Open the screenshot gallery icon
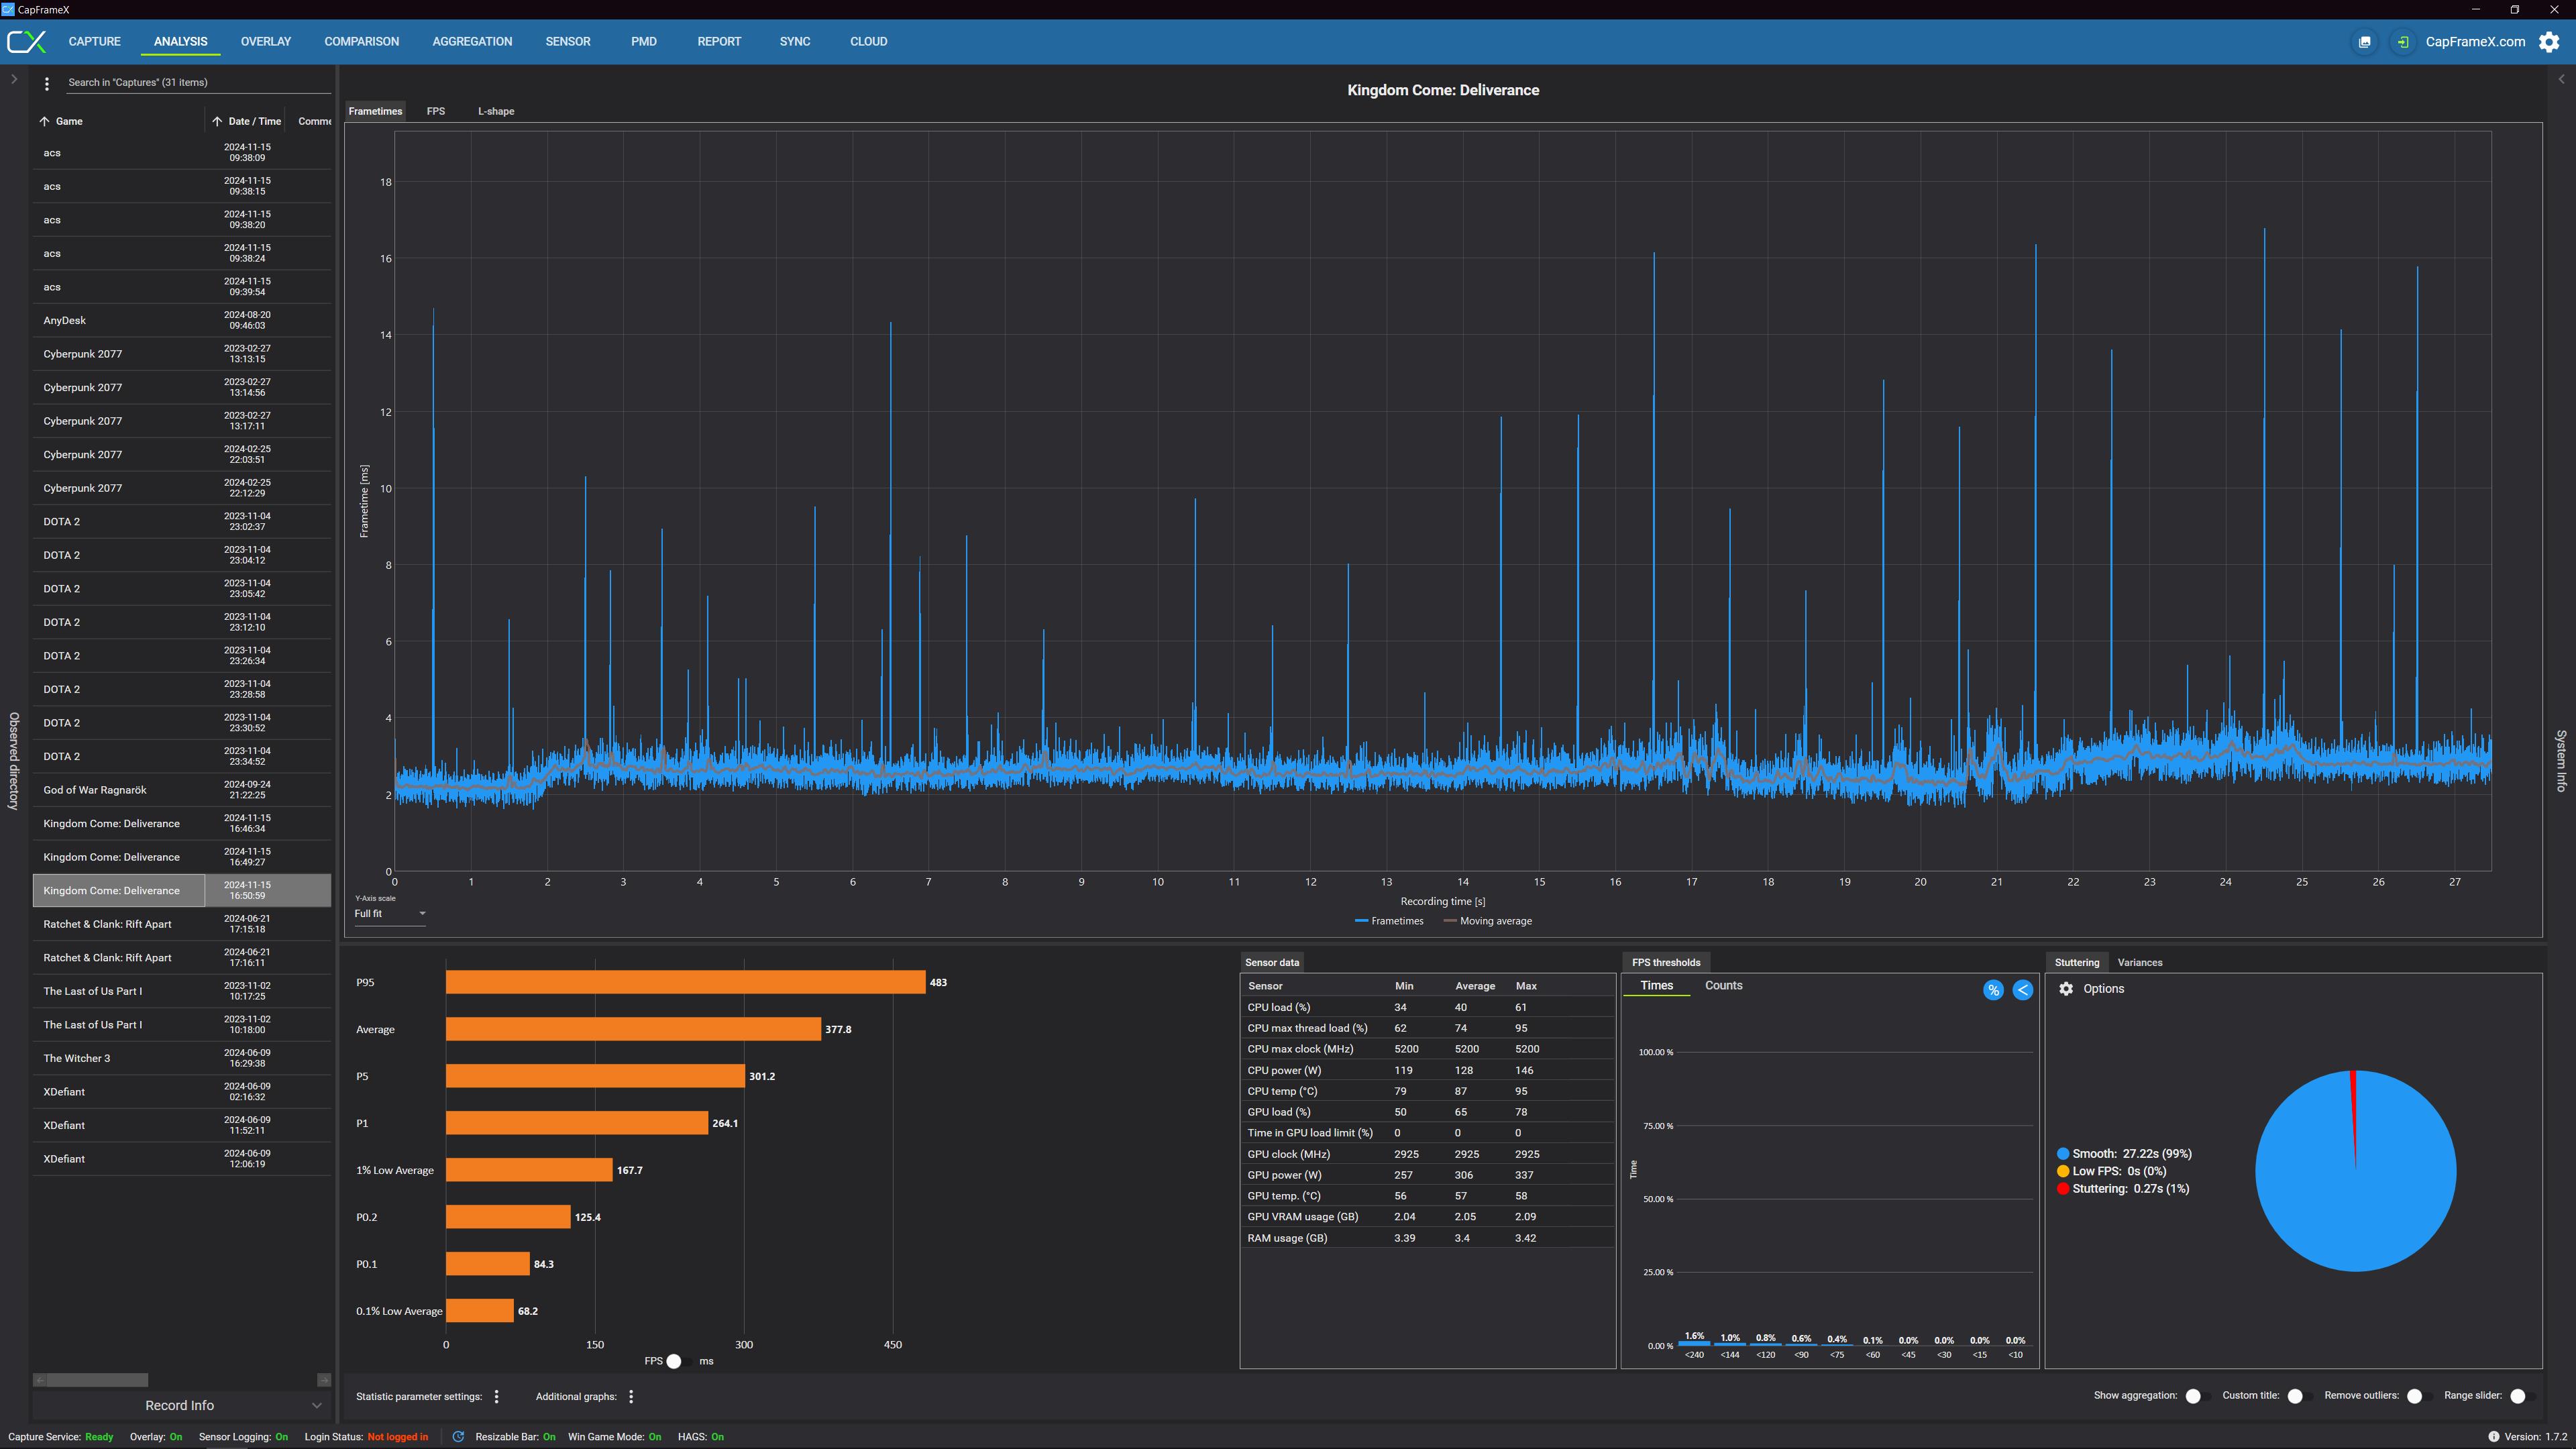The height and width of the screenshot is (1449, 2576). tap(2364, 42)
